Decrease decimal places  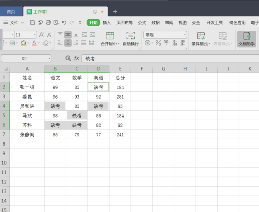[182, 43]
